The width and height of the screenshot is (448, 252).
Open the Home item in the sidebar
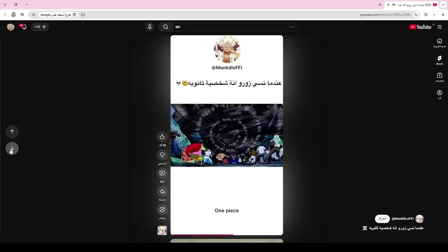440,43
